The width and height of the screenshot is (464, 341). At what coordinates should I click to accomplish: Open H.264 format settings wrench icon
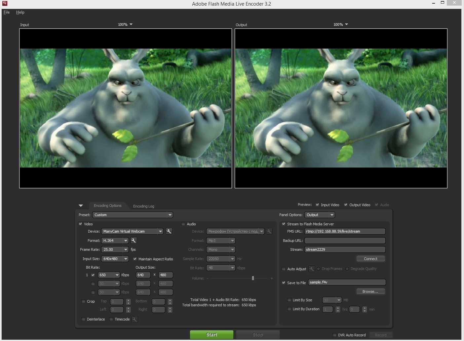(x=134, y=241)
